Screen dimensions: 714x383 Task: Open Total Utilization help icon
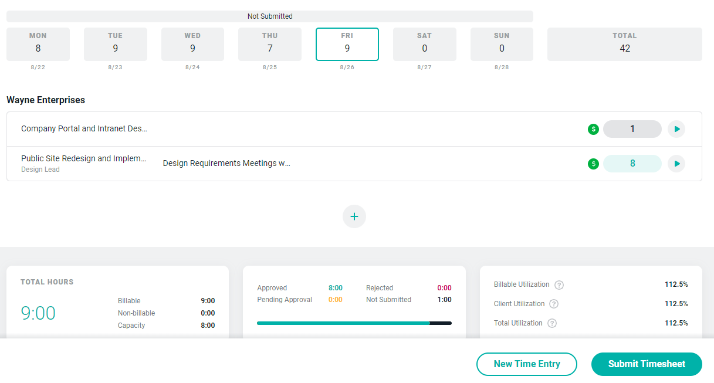551,323
